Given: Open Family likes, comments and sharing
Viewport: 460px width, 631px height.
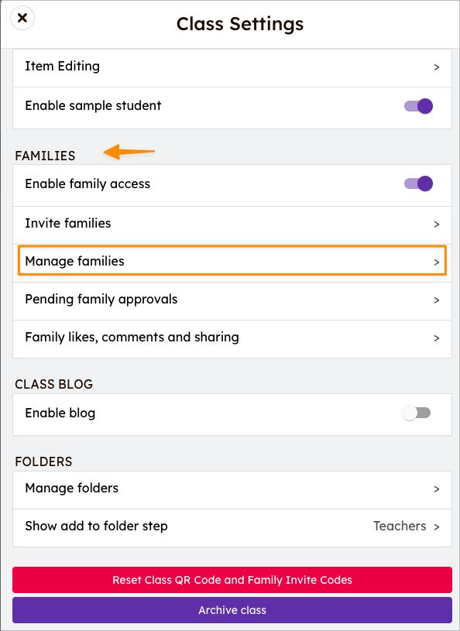Looking at the screenshot, I should point(232,339).
